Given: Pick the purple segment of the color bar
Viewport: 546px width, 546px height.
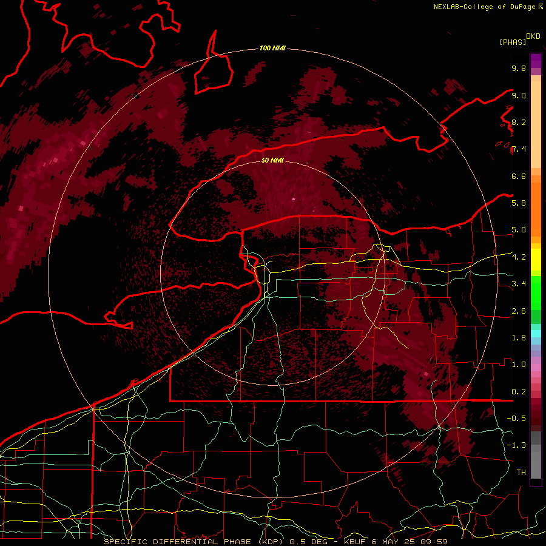Looking at the screenshot, I should pyautogui.click(x=536, y=61).
